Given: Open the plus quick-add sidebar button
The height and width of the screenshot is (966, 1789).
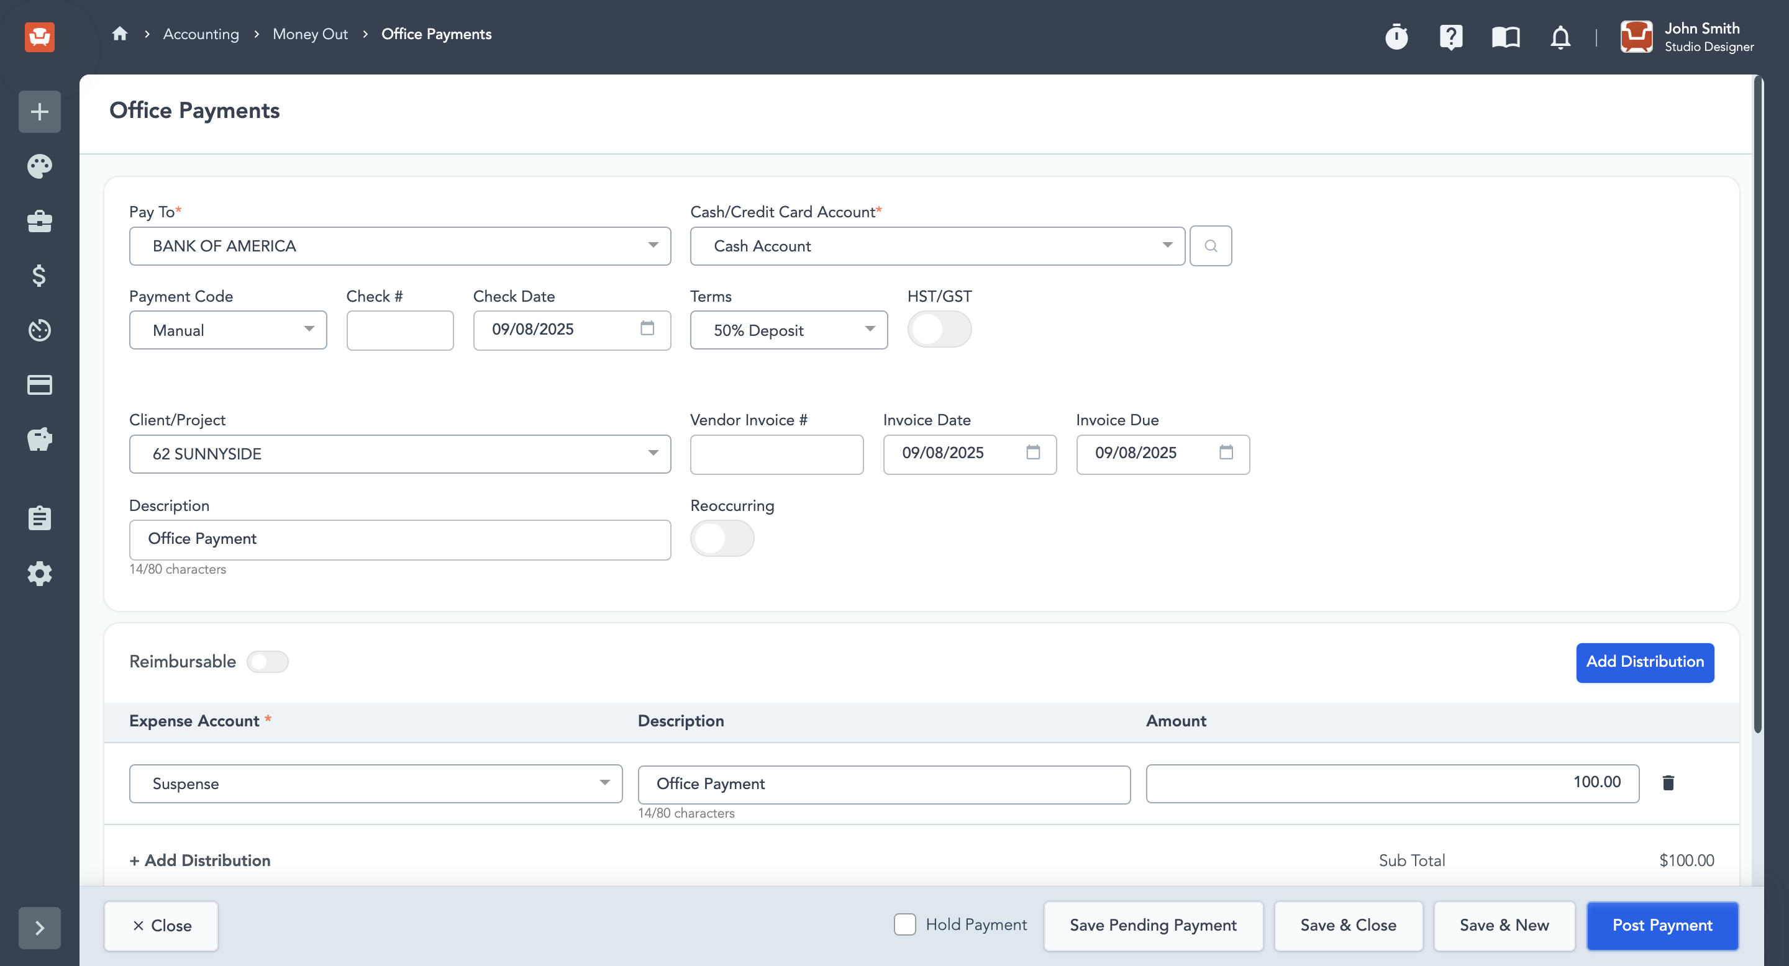Looking at the screenshot, I should click(40, 111).
